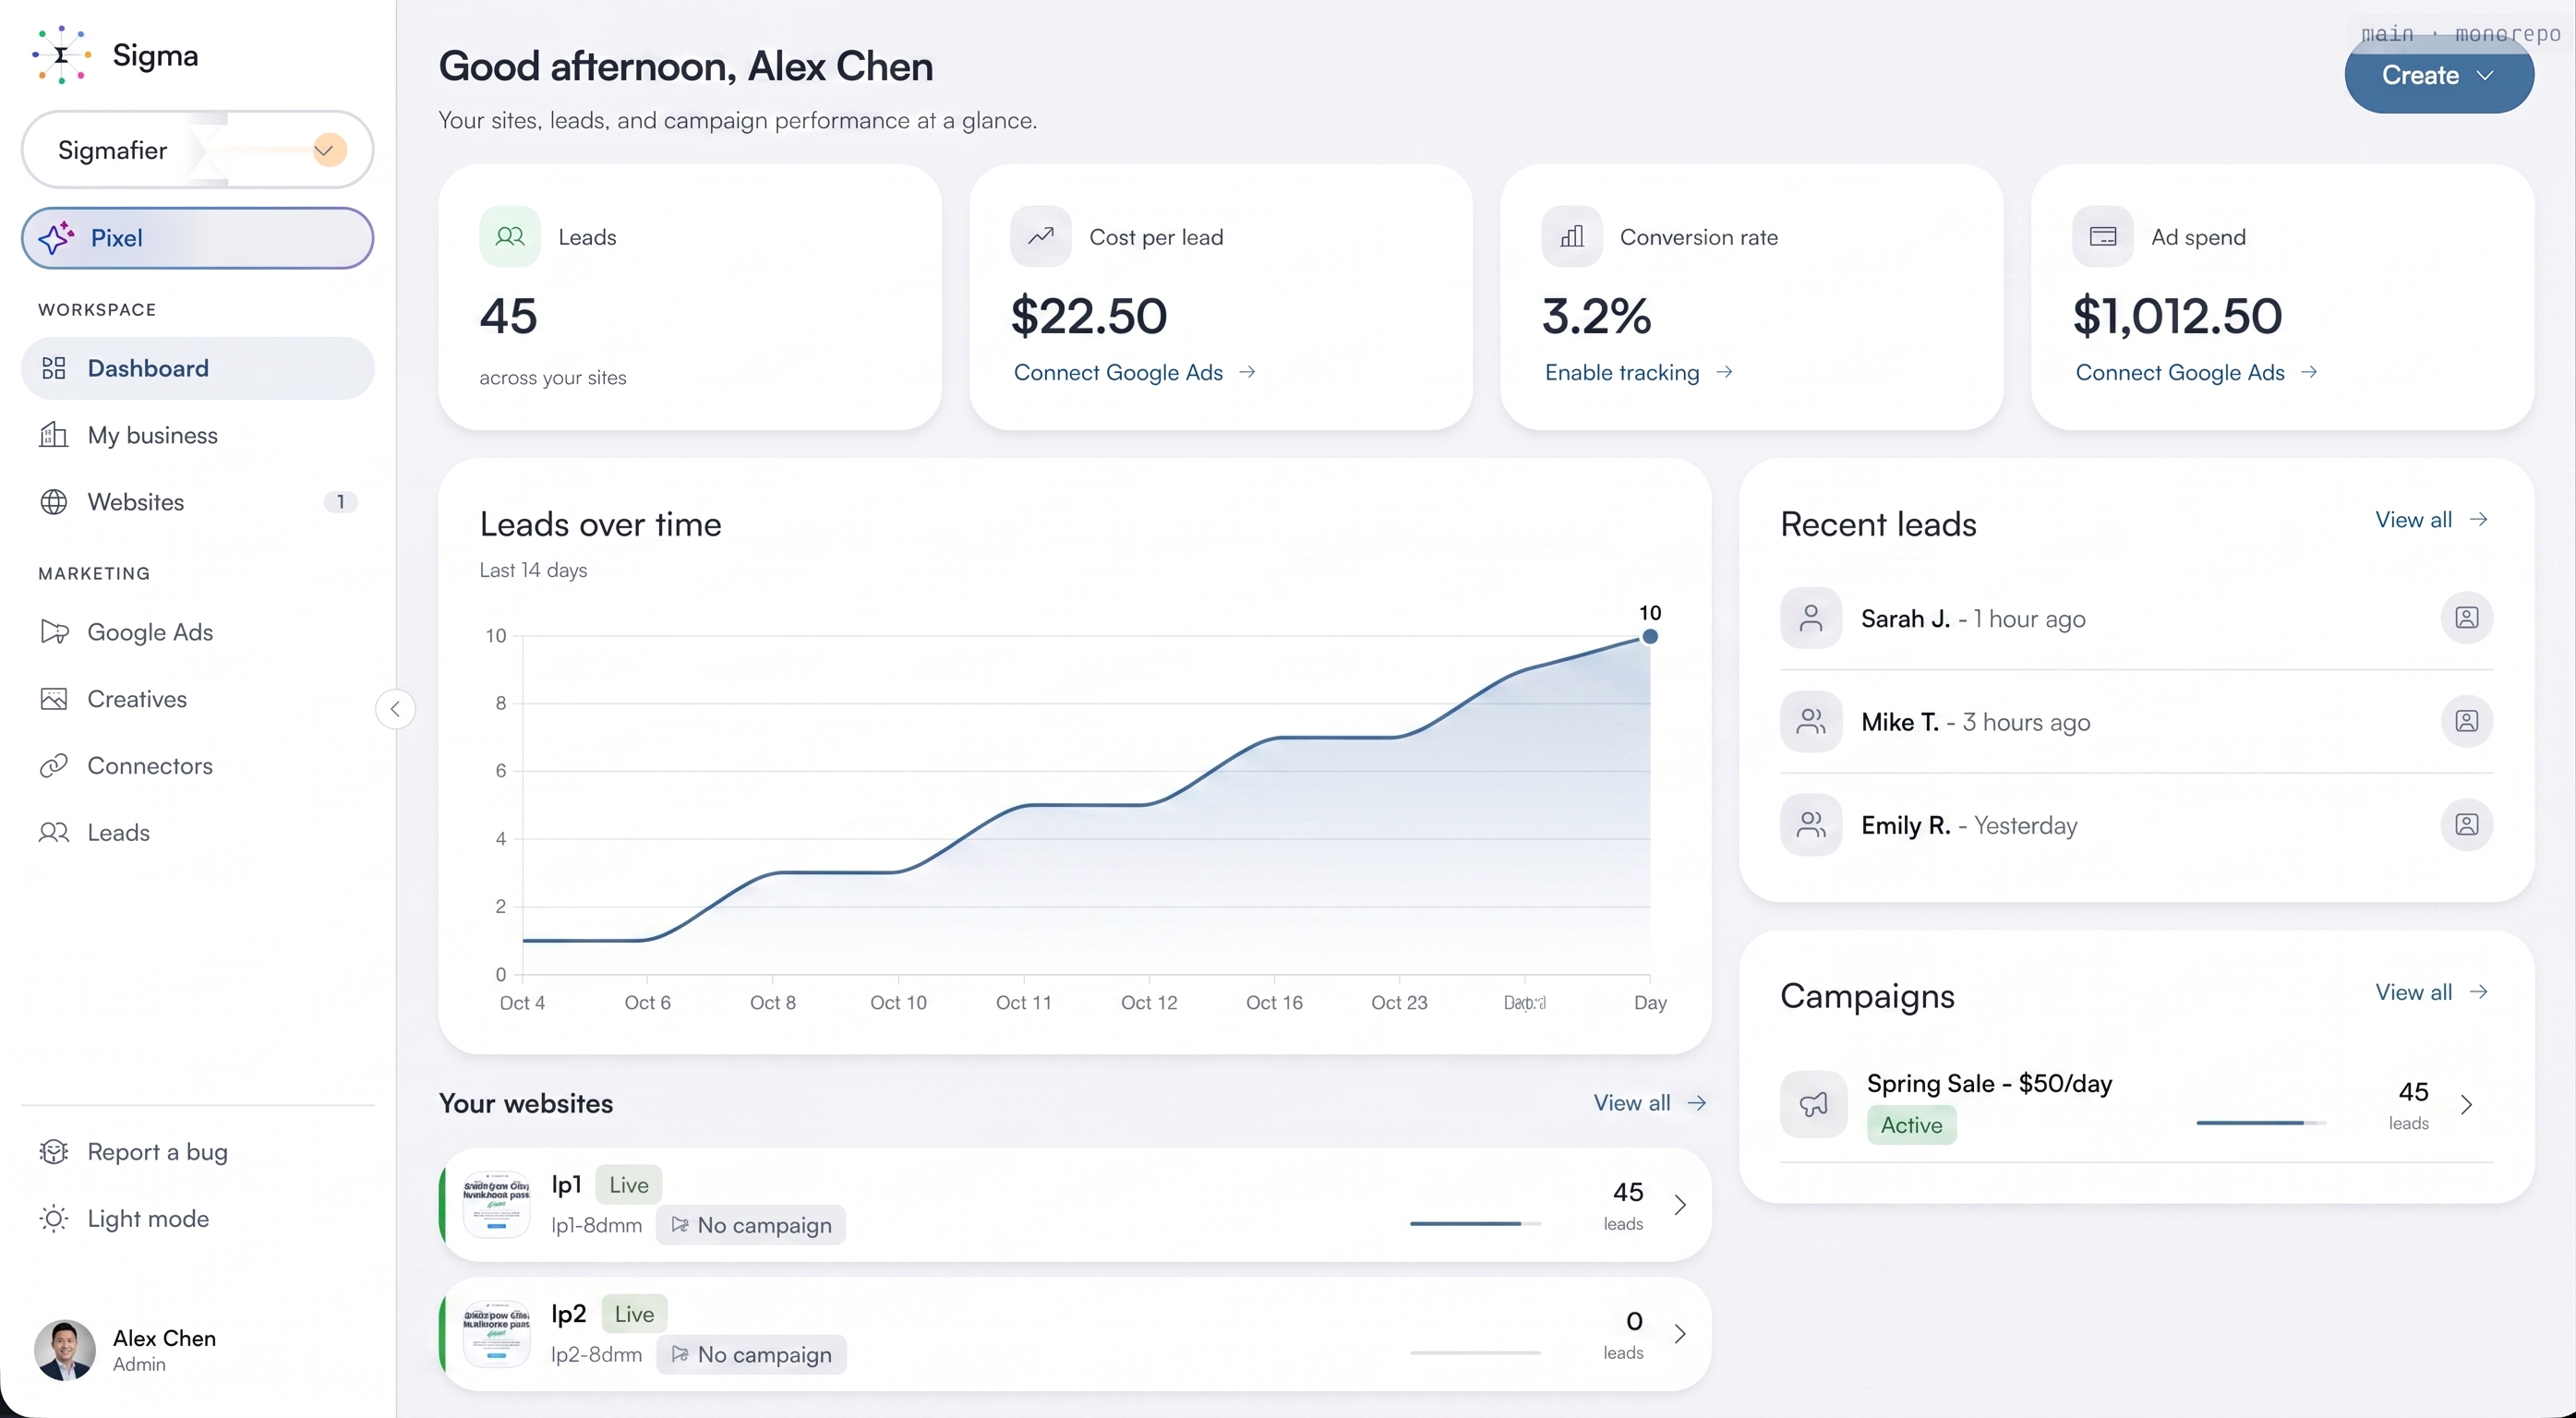Open Sarah J. contact card icon
2576x1418 pixels.
pyautogui.click(x=2466, y=618)
